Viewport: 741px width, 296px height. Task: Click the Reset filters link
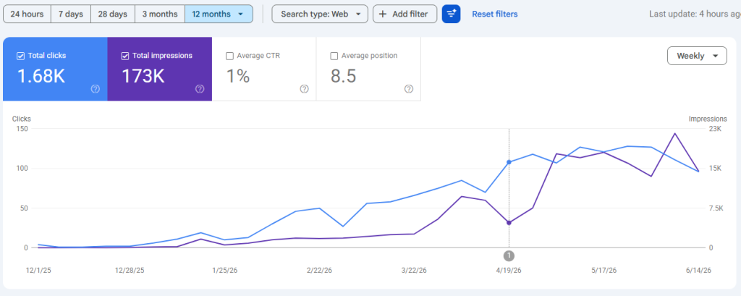[x=495, y=14]
